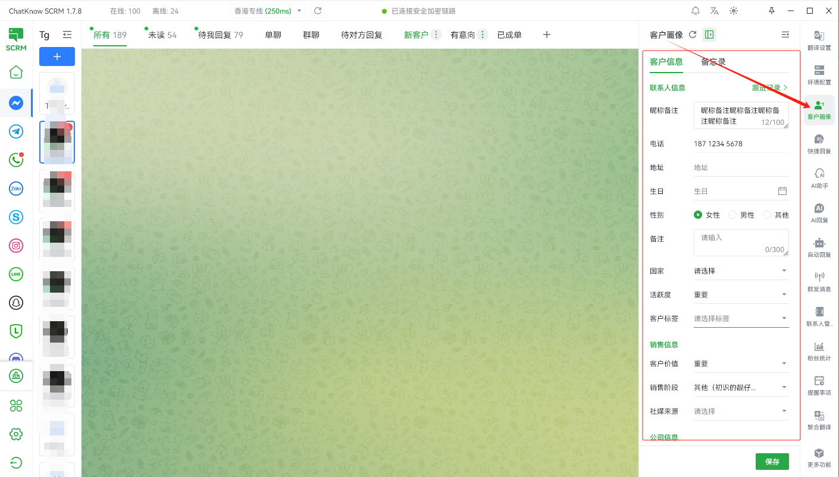Select 男性 gender radio button
839x477 pixels.
click(x=733, y=215)
